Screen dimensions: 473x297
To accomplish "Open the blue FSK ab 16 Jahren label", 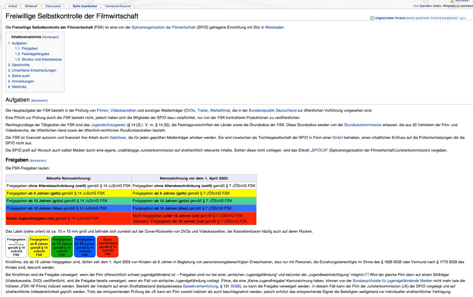I will click(85, 246).
